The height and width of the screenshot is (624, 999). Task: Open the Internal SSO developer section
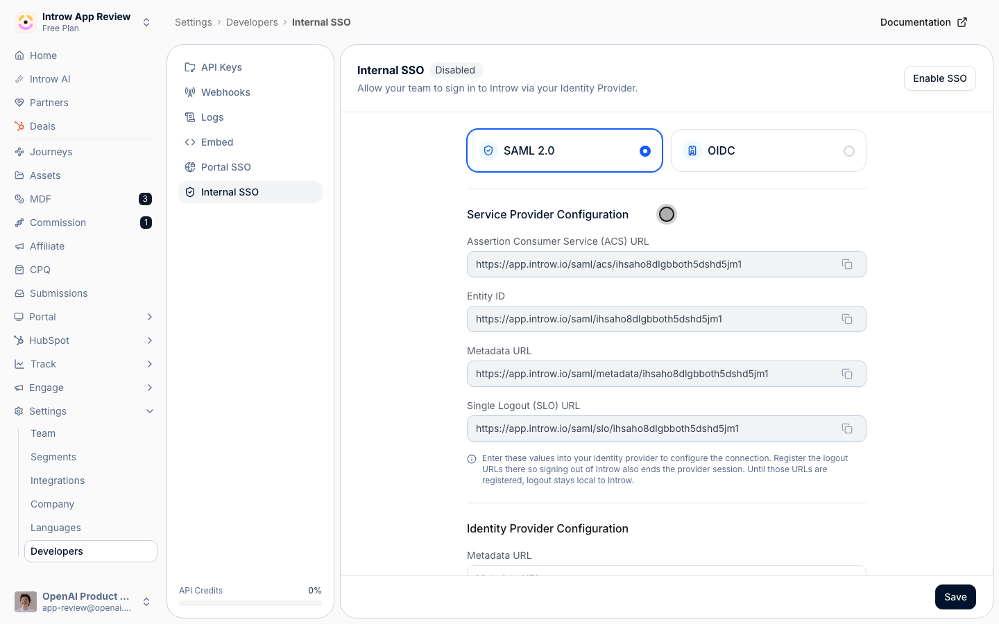pos(250,192)
